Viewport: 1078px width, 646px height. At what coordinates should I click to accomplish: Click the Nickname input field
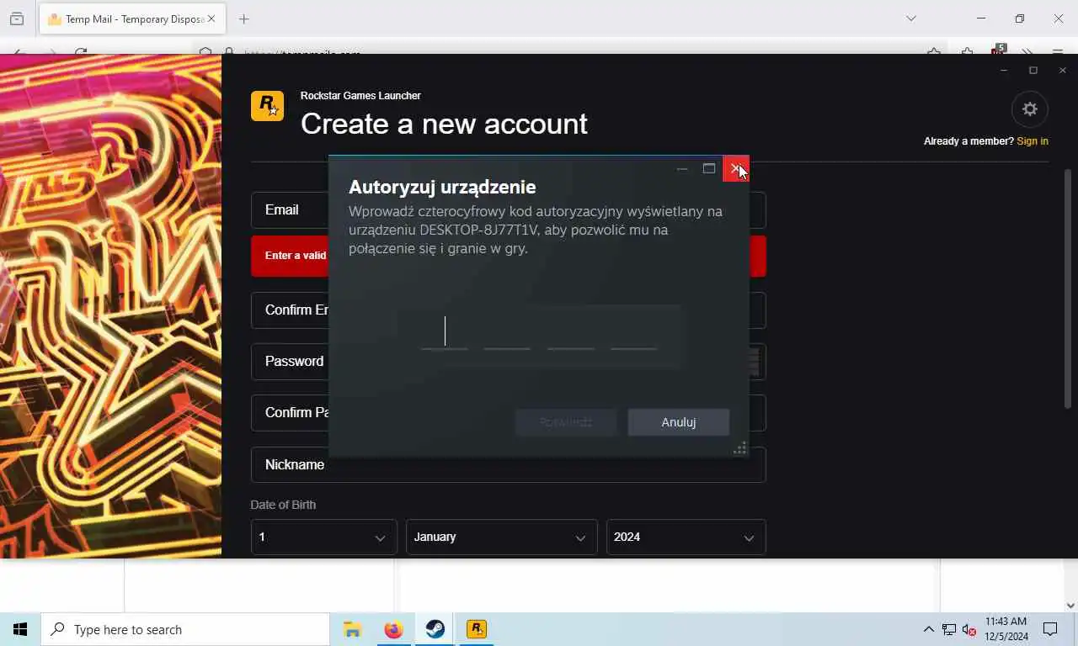(508, 464)
